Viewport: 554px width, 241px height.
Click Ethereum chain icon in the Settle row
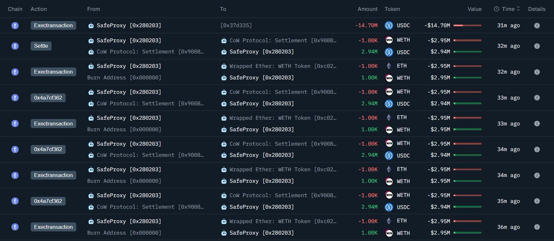click(x=15, y=46)
